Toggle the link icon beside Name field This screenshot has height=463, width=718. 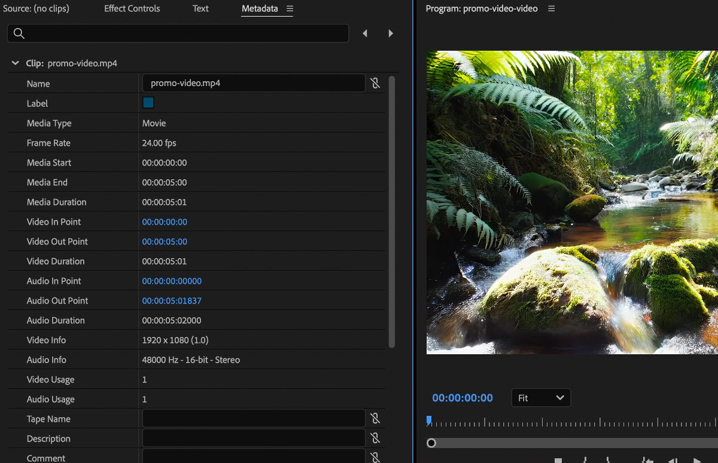(x=375, y=83)
